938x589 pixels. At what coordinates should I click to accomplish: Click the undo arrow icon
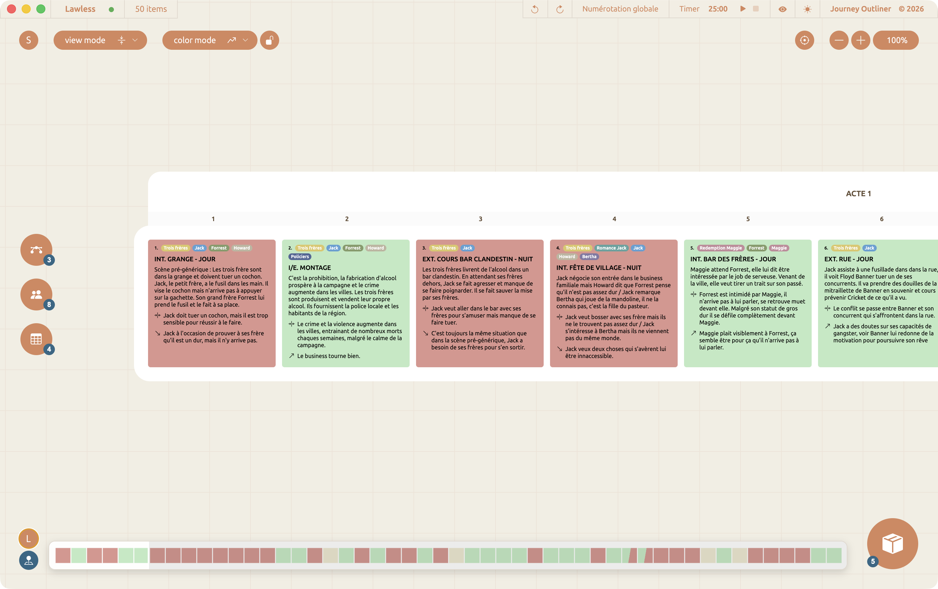tap(535, 9)
